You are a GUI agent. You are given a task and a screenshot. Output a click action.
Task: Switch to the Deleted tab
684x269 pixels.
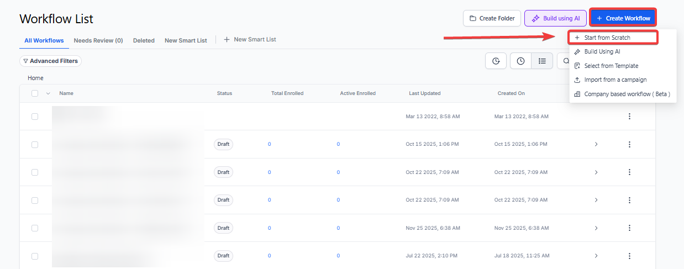pyautogui.click(x=144, y=40)
